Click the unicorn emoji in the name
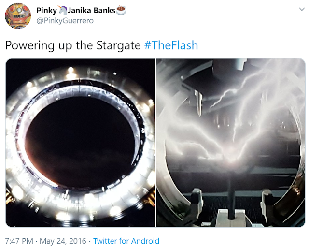309x248 pixels. click(62, 10)
